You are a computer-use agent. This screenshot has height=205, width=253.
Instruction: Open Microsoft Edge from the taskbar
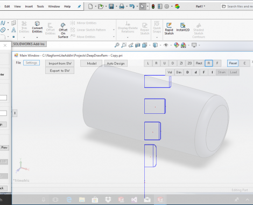click(69, 200)
